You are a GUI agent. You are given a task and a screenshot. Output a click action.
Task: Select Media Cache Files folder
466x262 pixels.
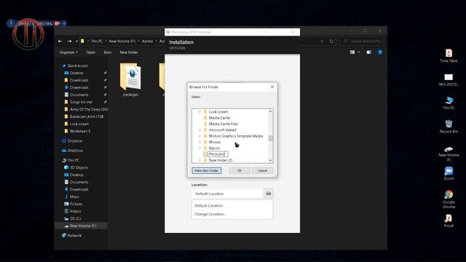[224, 124]
